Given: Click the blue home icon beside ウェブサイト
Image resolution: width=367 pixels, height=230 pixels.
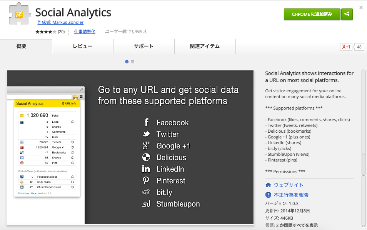Looking at the screenshot, I should [x=268, y=185].
